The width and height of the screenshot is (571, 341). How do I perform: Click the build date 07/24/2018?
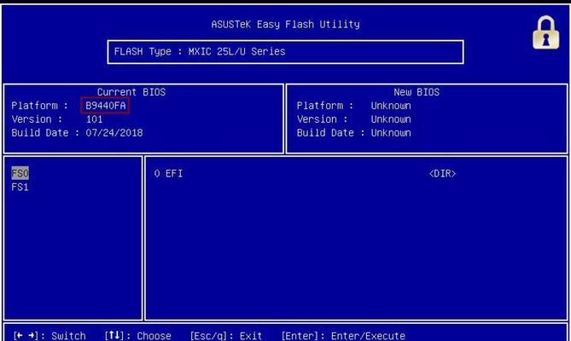114,133
